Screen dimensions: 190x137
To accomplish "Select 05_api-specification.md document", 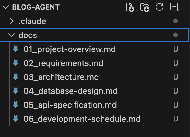I will (70, 105).
